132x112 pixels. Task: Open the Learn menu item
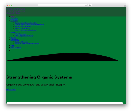[x=13, y=32]
